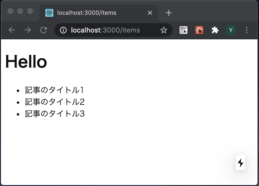The width and height of the screenshot is (259, 186).
Task: Click the Hello heading
Action: [x=26, y=62]
